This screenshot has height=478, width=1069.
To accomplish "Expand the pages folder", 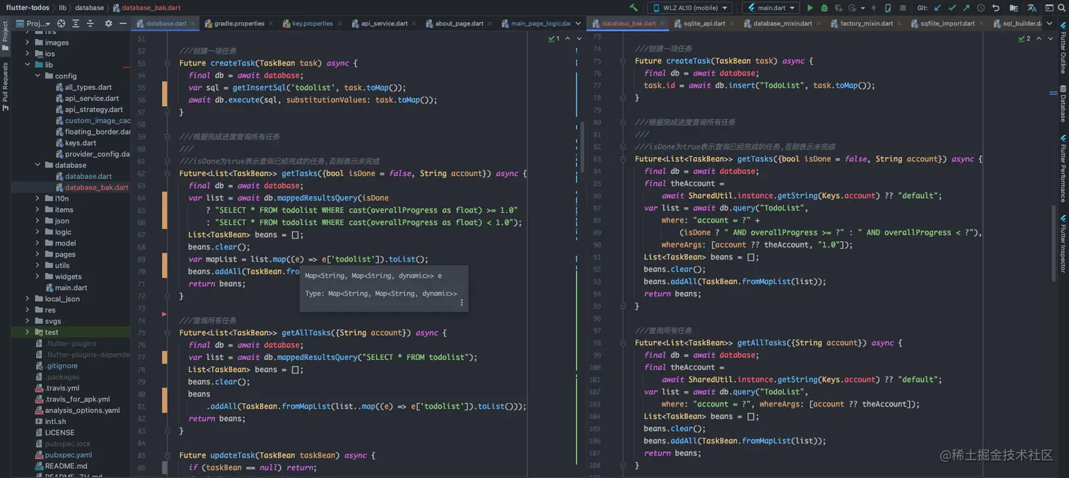I will (x=37, y=255).
